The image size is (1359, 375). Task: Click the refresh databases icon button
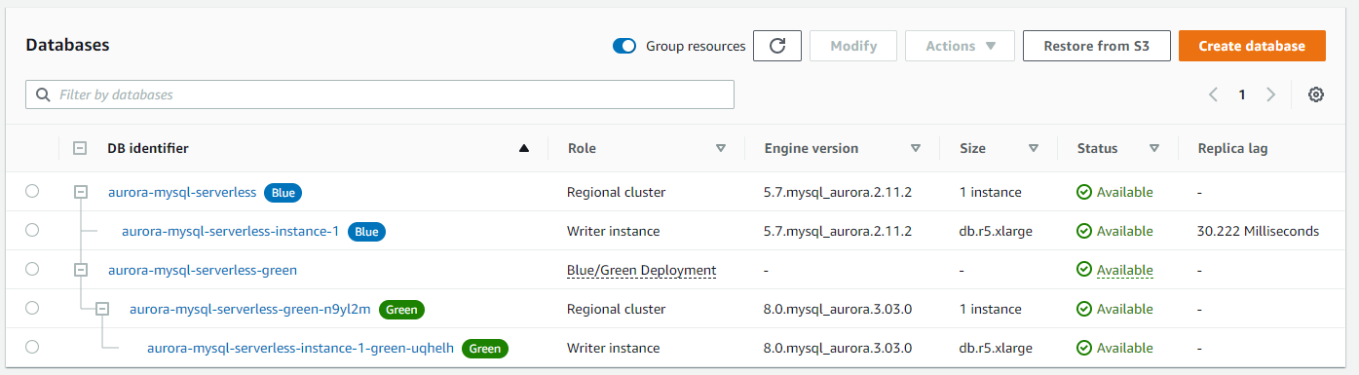776,46
